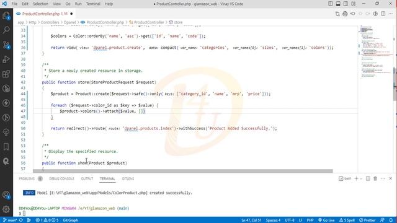397x223 pixels.
Task: Select the ProductController.php editor tab
Action: pyautogui.click(x=45, y=14)
